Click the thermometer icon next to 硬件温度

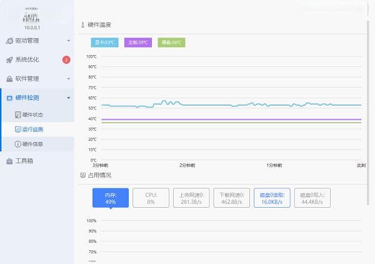83,25
